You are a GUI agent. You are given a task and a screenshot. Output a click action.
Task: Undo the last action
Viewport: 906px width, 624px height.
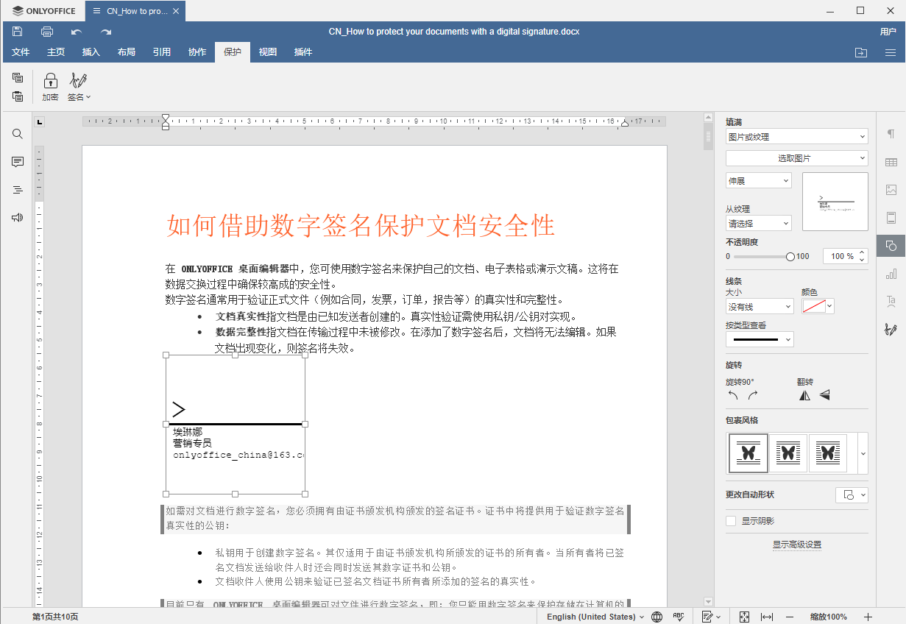pyautogui.click(x=77, y=32)
